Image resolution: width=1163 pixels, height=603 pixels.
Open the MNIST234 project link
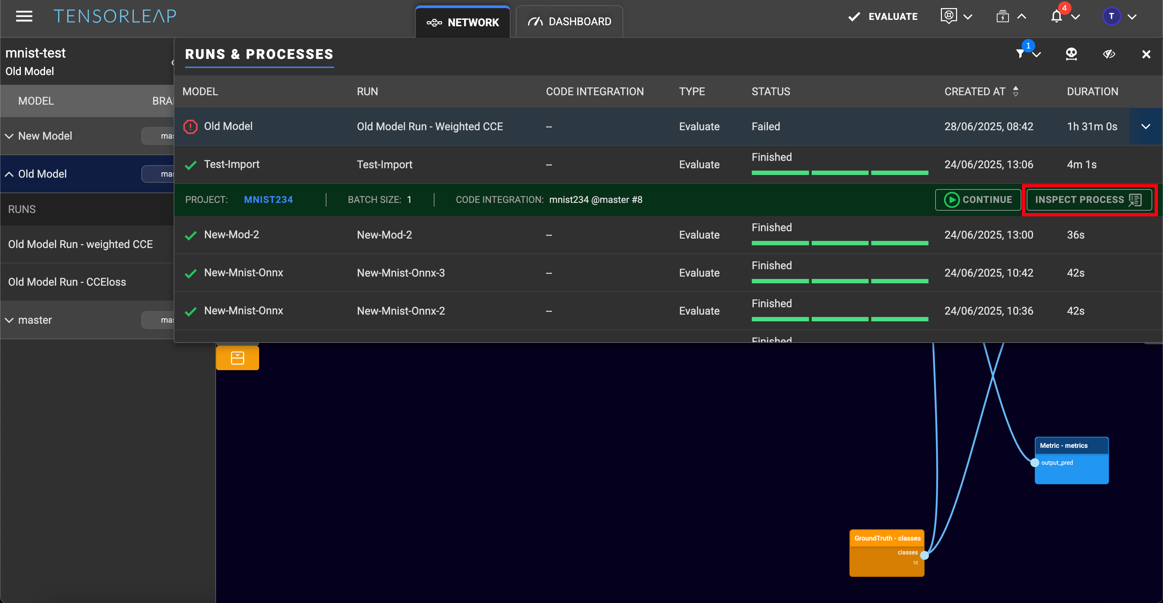(x=268, y=200)
